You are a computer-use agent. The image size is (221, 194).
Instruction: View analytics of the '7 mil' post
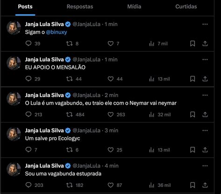[152, 43]
